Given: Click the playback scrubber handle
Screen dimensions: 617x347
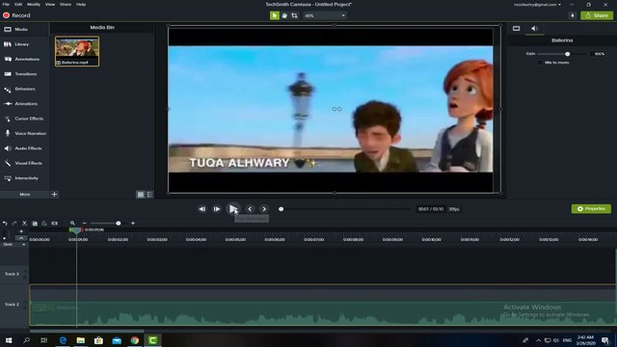Looking at the screenshot, I should pyautogui.click(x=281, y=209).
